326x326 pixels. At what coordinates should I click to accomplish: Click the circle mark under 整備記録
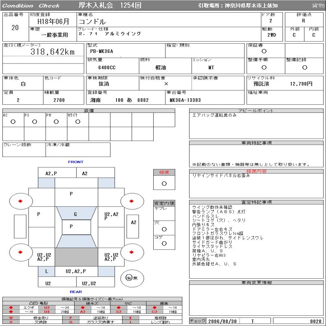tap(304, 68)
